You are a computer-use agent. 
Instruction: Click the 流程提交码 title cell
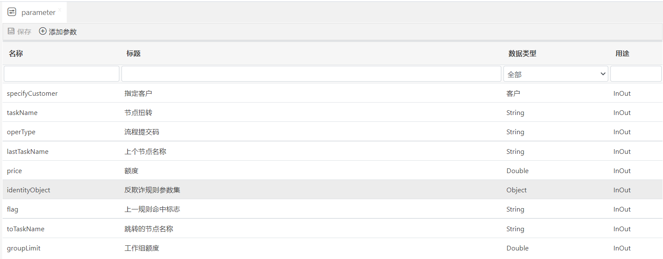[x=142, y=132]
